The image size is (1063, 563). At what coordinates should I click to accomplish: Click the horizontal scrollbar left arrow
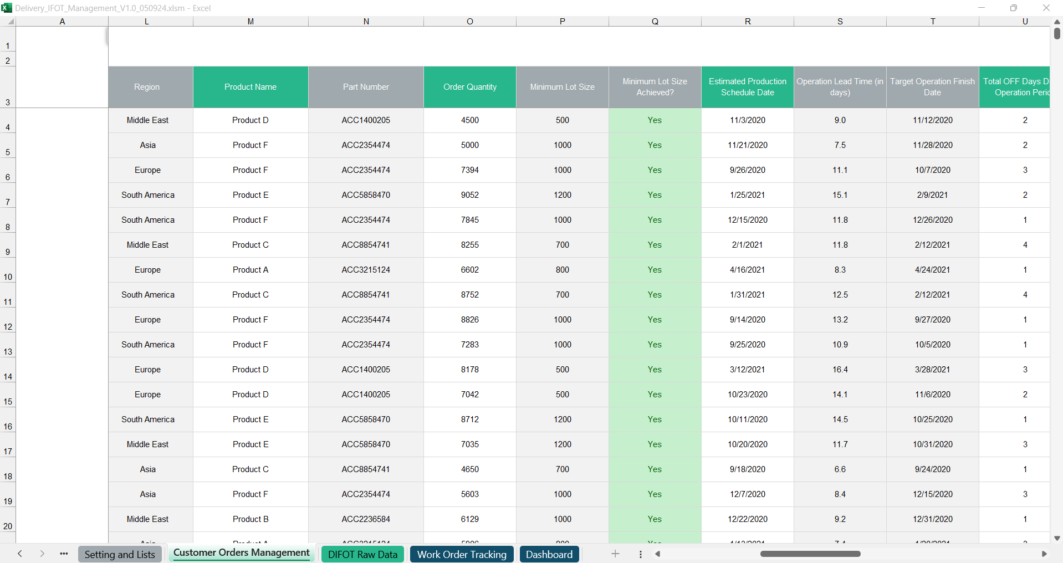click(x=658, y=554)
